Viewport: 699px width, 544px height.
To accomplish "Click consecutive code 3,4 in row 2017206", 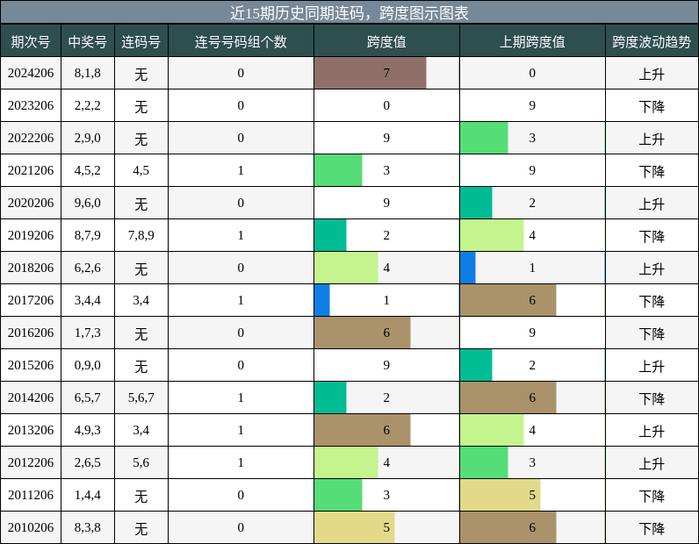I will coord(141,300).
